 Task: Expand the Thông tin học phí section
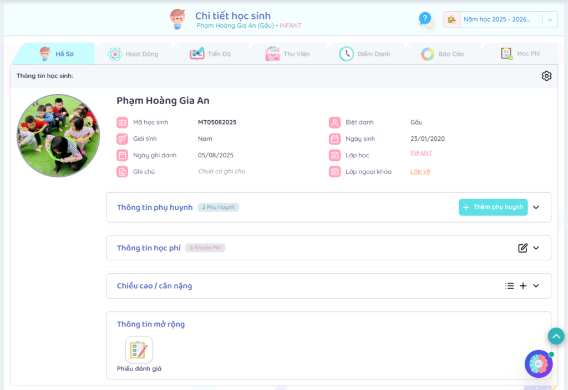[536, 248]
